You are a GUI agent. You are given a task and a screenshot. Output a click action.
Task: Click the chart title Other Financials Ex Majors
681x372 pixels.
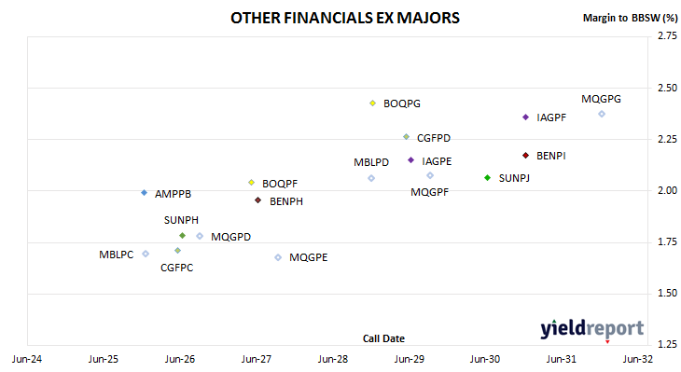345,18
